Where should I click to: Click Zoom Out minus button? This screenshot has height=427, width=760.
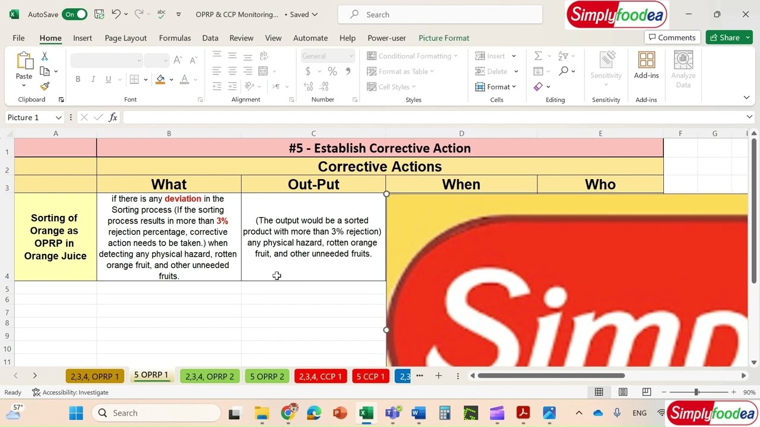(x=664, y=392)
